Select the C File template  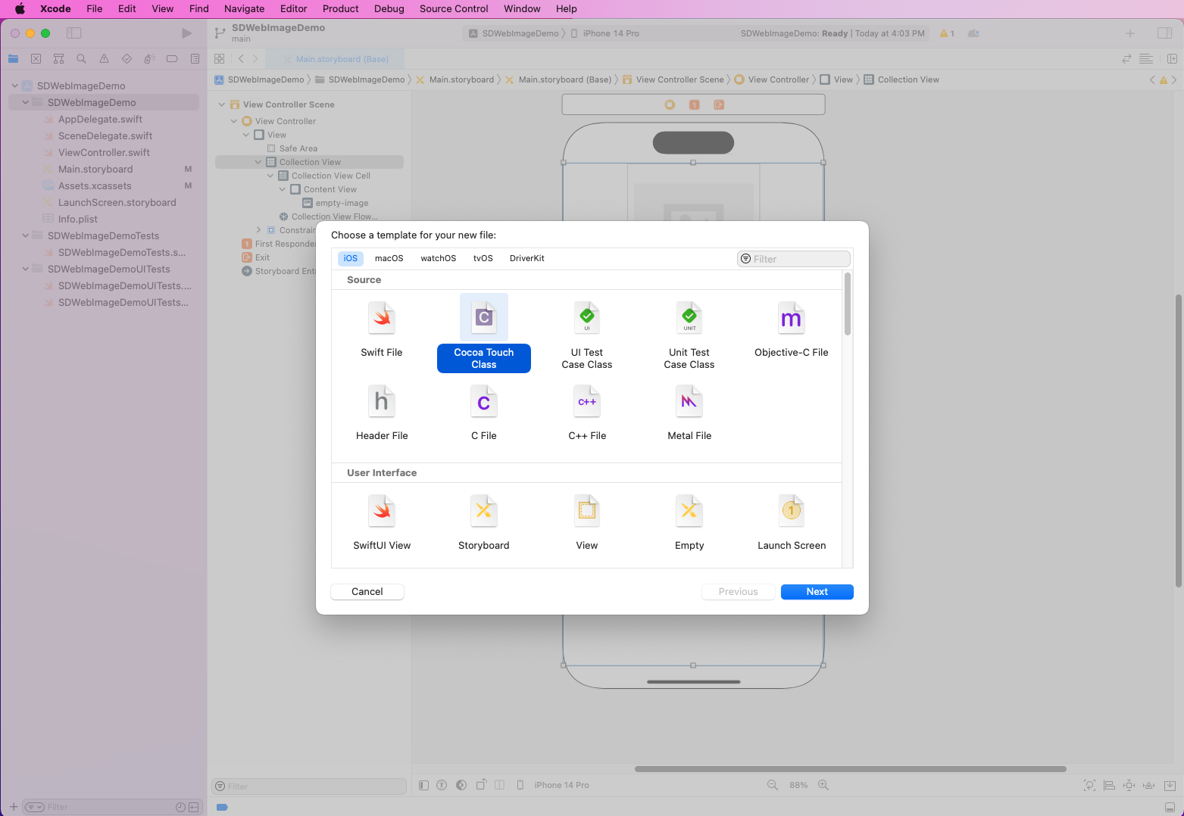point(484,413)
